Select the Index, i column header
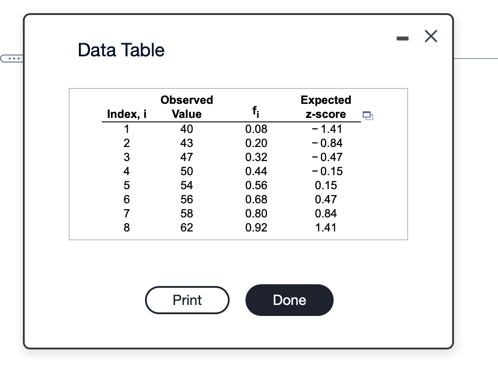This screenshot has height=367, width=498. [x=126, y=114]
